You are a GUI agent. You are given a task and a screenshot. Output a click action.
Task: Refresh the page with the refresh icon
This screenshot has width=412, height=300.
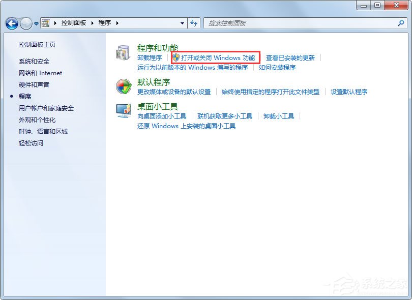[194, 23]
